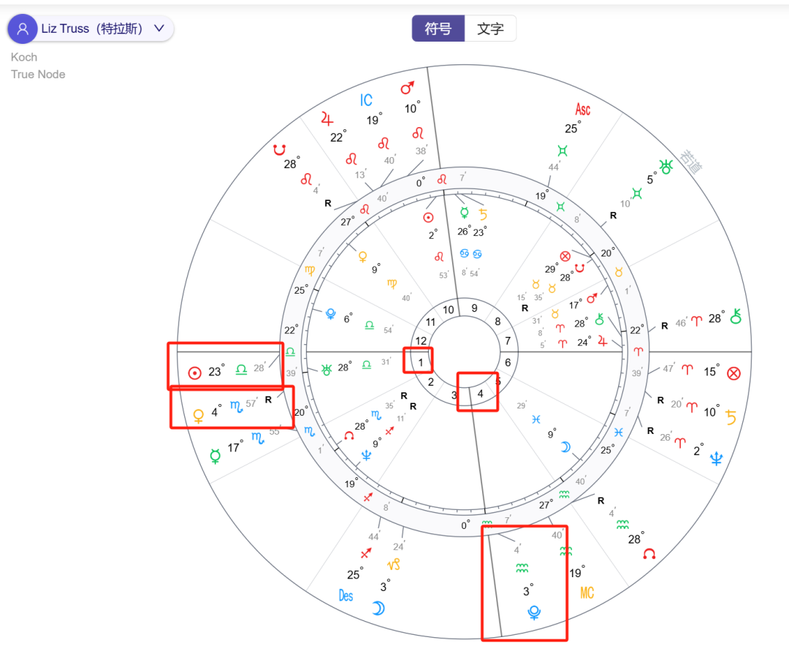Select the outer Sun symbol at 23° Libra
The width and height of the screenshot is (789, 651).
[x=195, y=373]
